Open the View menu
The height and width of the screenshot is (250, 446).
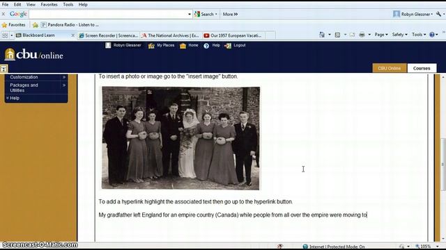tap(31, 5)
